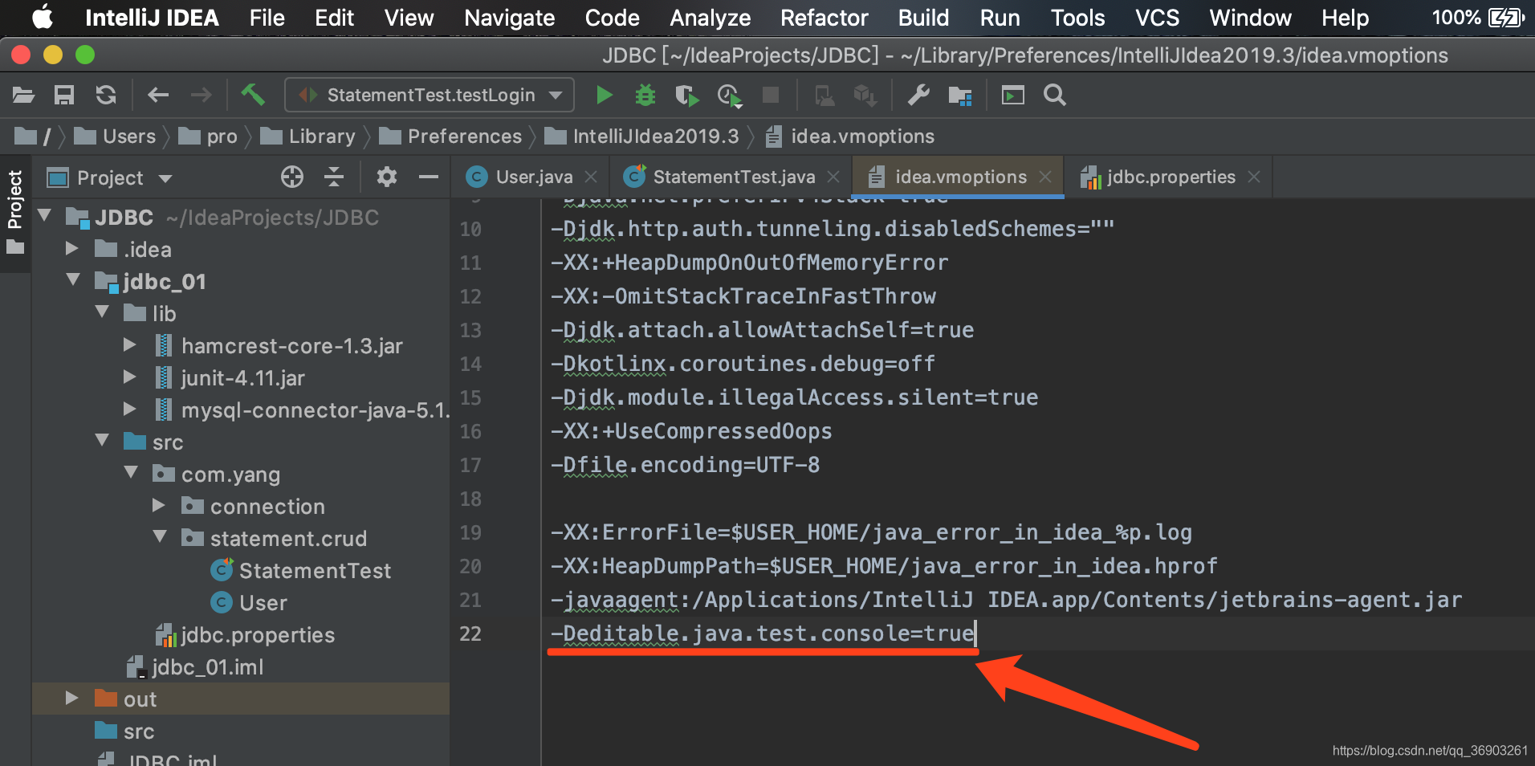Click the Run Anything terminal-like icon
1535x766 pixels.
point(1013,96)
